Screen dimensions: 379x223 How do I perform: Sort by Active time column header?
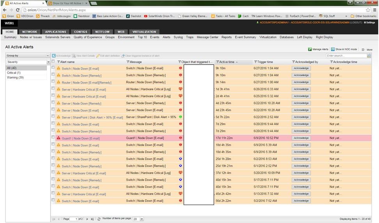[x=227, y=62]
